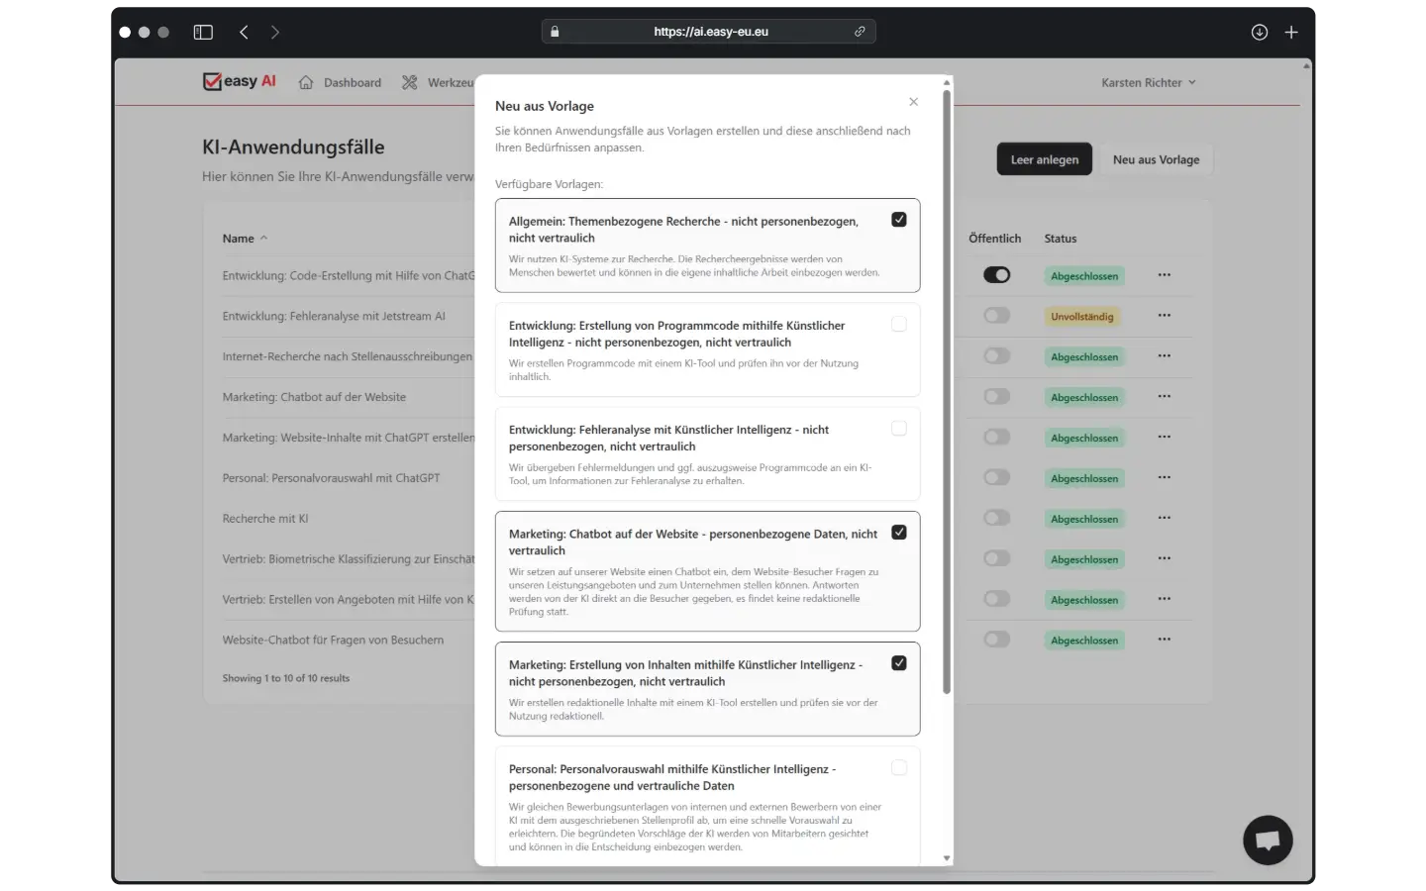
Task: Click the copy-link icon in the address bar
Action: click(861, 31)
